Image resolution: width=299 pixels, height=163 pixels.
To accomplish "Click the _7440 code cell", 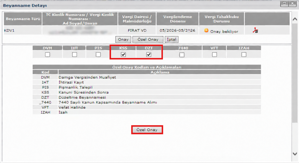I will [45, 102].
